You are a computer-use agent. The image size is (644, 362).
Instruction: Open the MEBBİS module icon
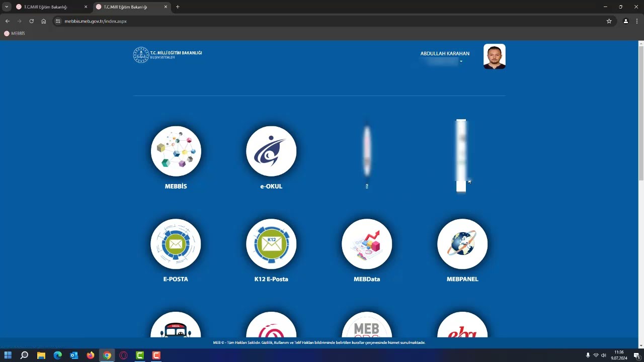tap(176, 151)
